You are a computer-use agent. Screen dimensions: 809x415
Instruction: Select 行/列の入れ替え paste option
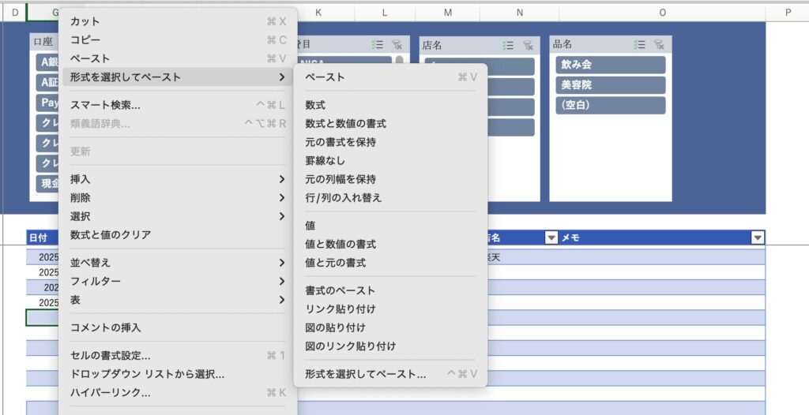pos(344,198)
